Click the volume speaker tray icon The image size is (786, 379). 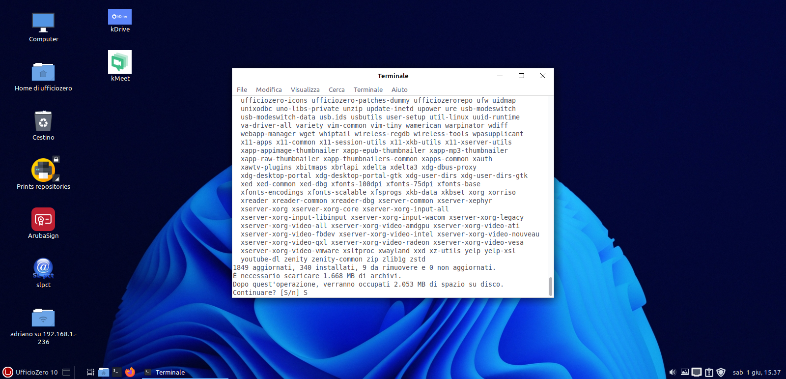click(x=673, y=372)
